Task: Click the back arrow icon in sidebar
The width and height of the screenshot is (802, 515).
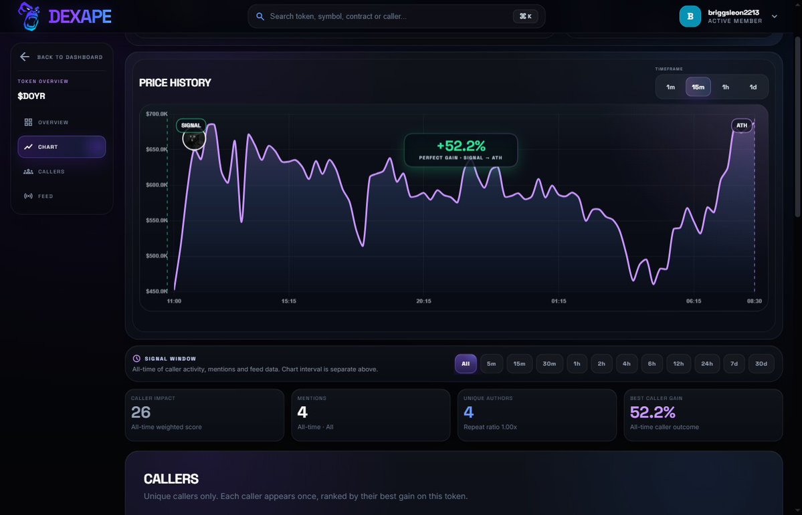Action: tap(25, 57)
